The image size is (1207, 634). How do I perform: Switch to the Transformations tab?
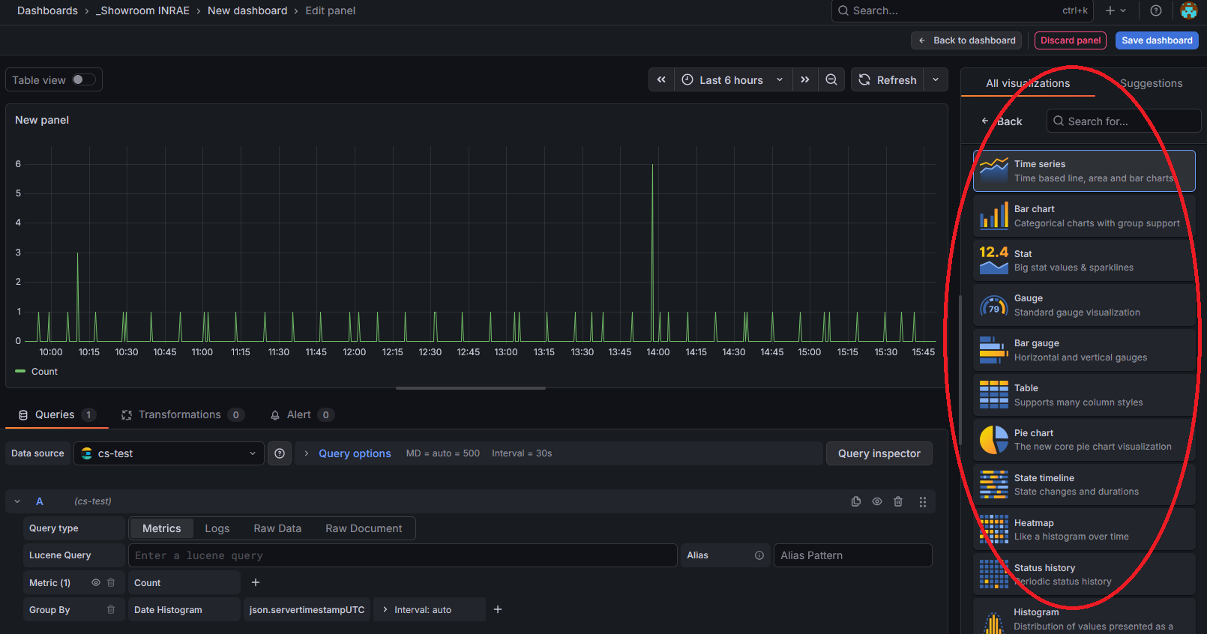click(x=183, y=414)
